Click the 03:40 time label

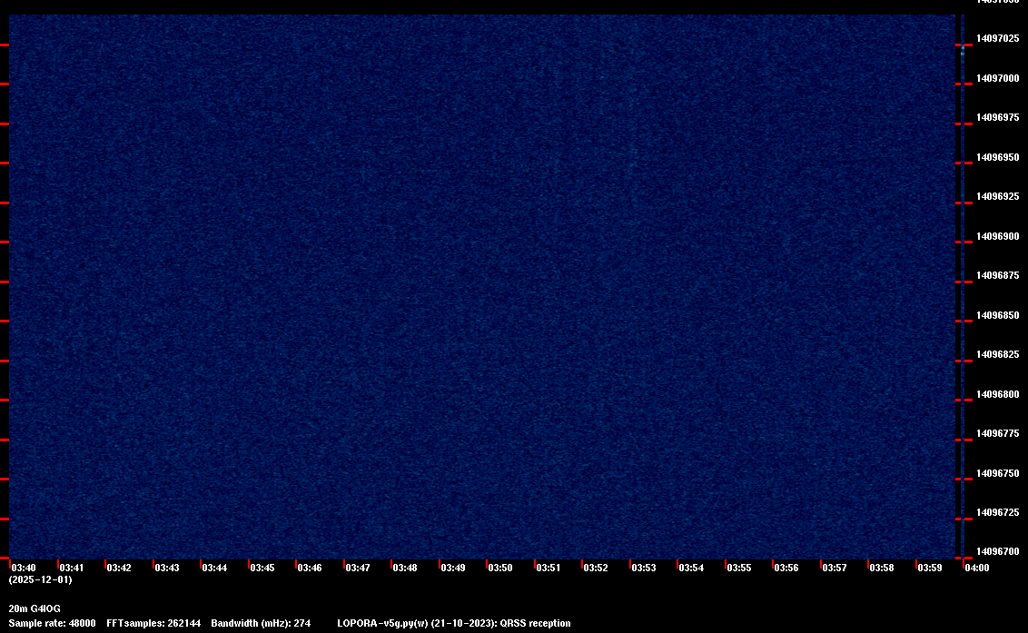pos(24,568)
